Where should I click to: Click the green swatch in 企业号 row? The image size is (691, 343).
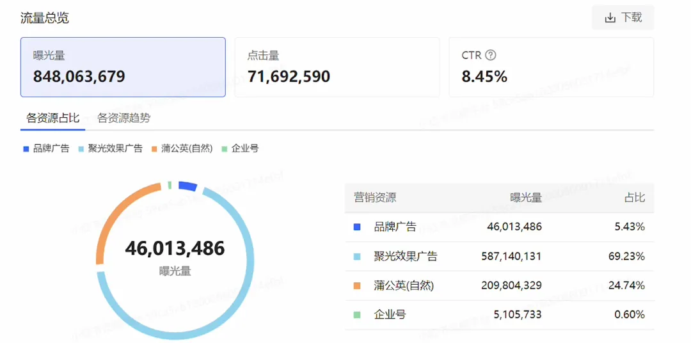(357, 315)
